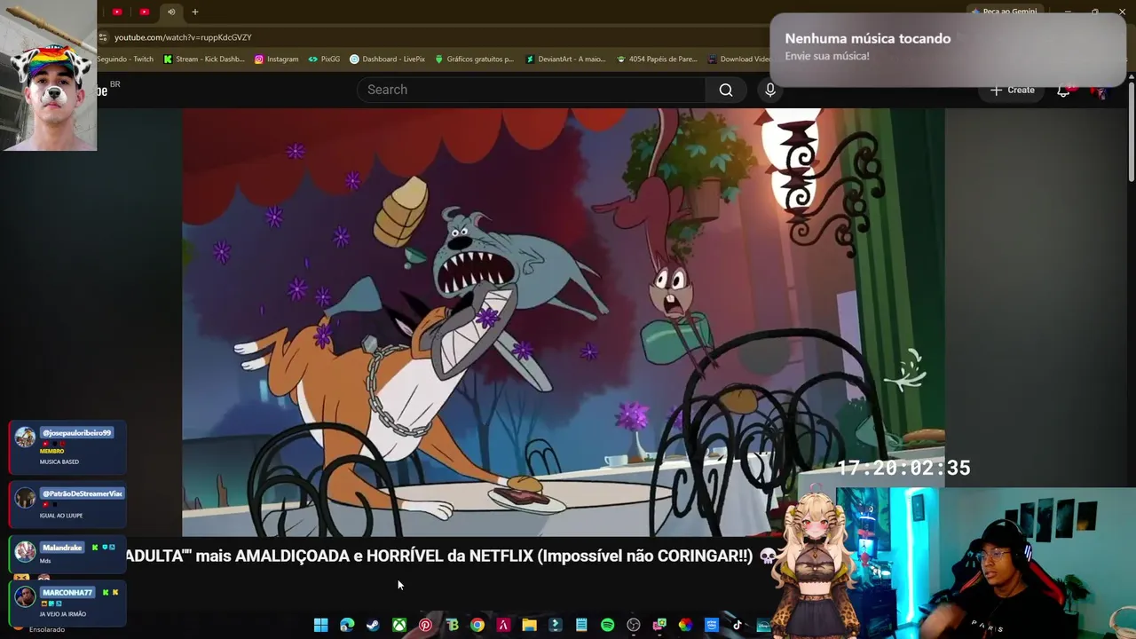Open Pinterest from the taskbar
Viewport: 1136px width, 639px height.
425,625
